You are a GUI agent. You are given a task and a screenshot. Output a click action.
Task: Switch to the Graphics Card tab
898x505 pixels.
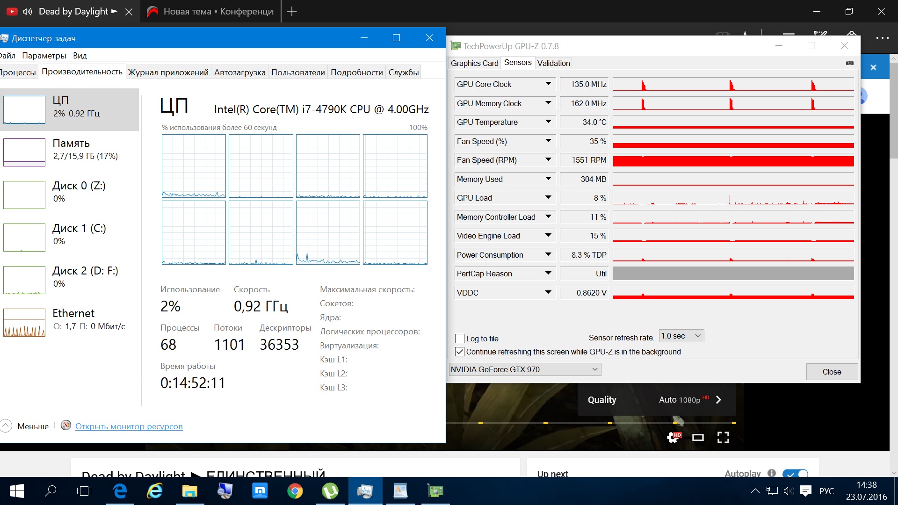point(474,63)
